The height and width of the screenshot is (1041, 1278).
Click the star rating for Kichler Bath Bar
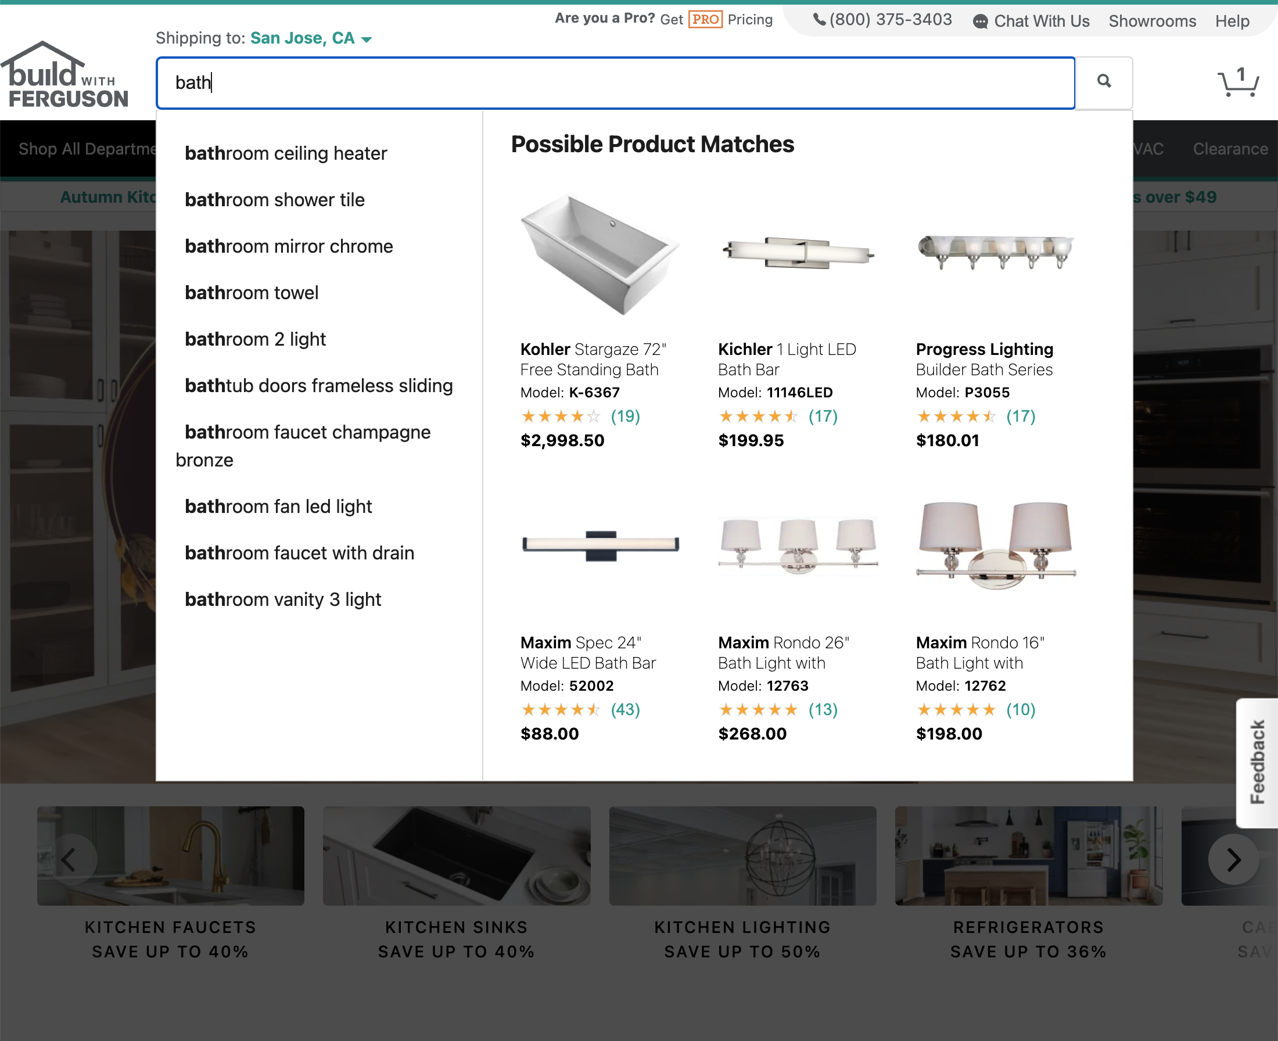(758, 415)
